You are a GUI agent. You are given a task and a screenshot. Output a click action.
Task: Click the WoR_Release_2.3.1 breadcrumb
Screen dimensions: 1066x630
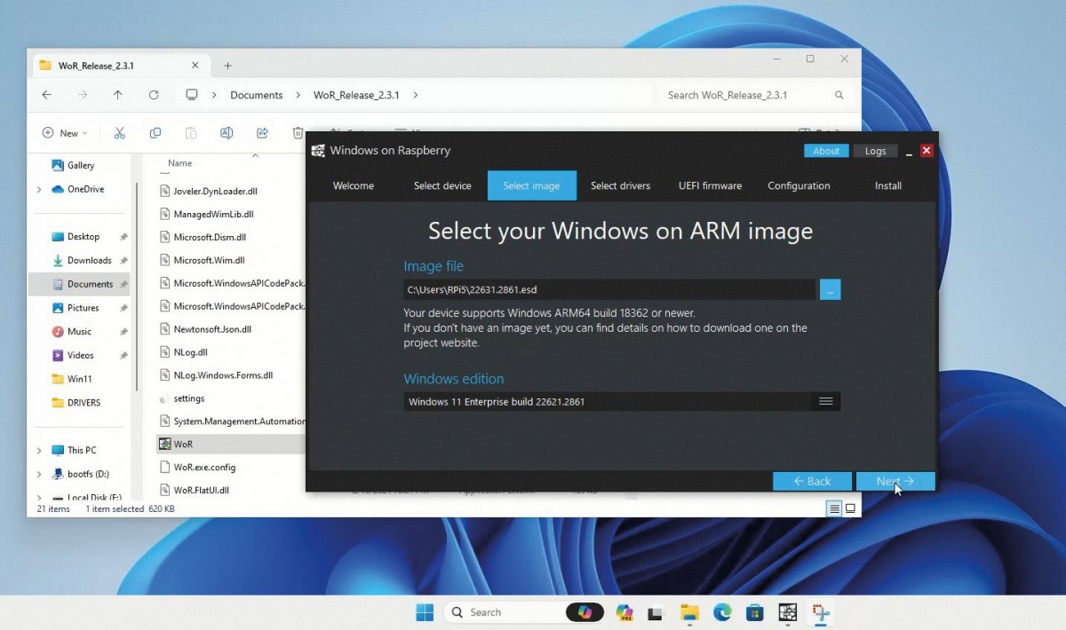[x=356, y=95]
